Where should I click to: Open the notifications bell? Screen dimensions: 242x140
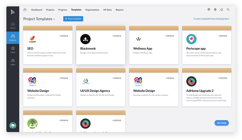221,9
